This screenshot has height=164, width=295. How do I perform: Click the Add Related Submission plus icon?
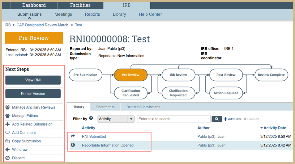pyautogui.click(x=8, y=124)
